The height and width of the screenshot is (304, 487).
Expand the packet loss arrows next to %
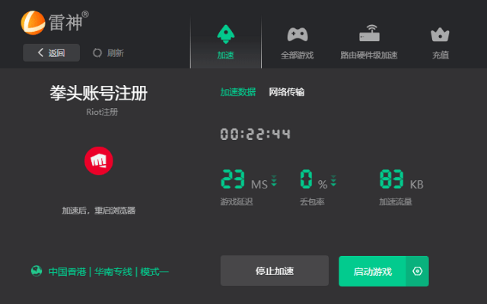(x=333, y=181)
